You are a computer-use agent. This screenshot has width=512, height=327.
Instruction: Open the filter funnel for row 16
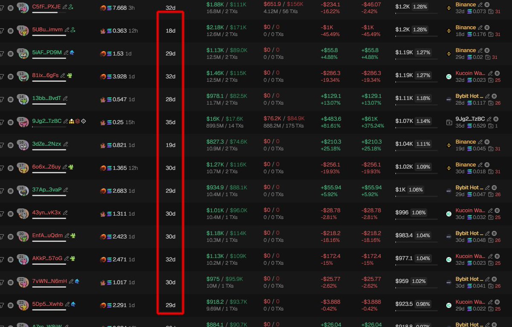pos(2,145)
